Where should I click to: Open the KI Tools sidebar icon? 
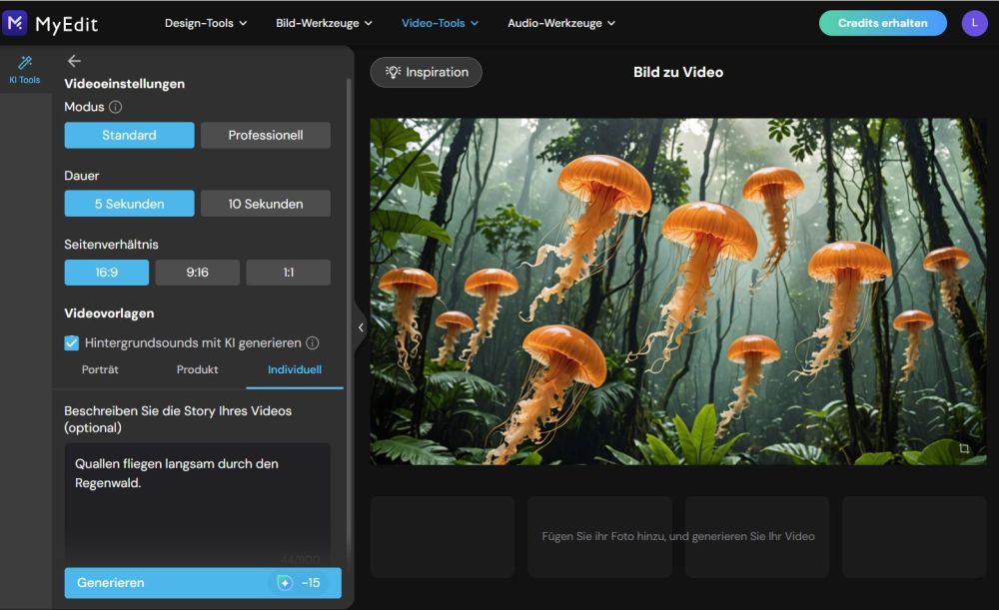point(25,70)
